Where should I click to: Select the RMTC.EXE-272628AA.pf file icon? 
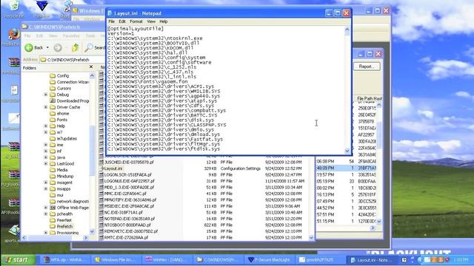[x=101, y=238]
